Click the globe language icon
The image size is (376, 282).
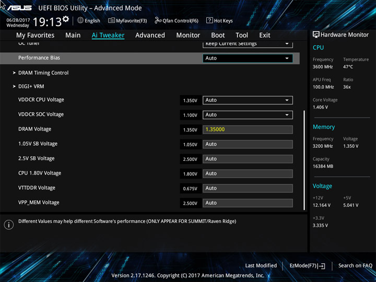80,20
